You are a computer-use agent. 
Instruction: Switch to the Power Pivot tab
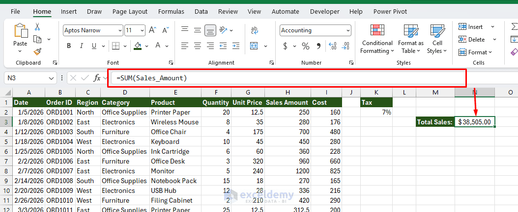[390, 12]
